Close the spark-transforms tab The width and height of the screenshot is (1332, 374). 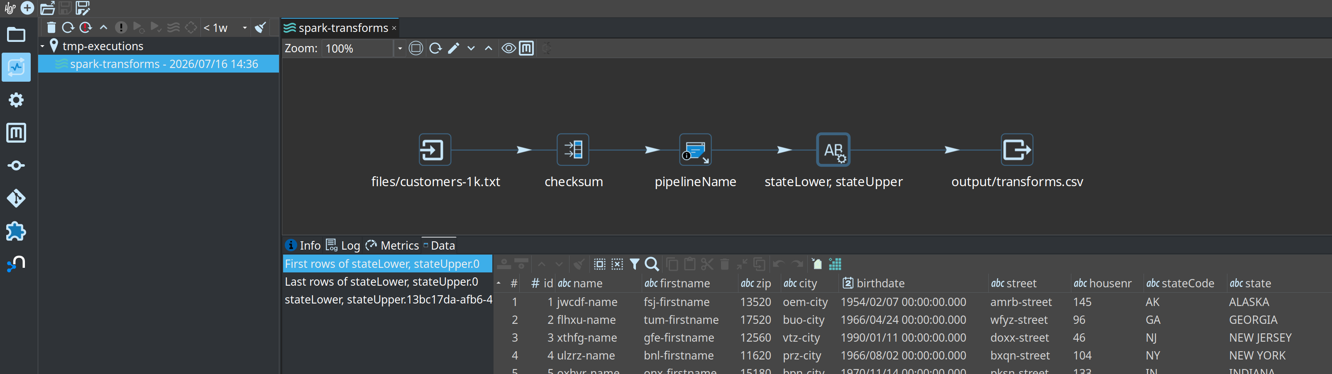(394, 28)
